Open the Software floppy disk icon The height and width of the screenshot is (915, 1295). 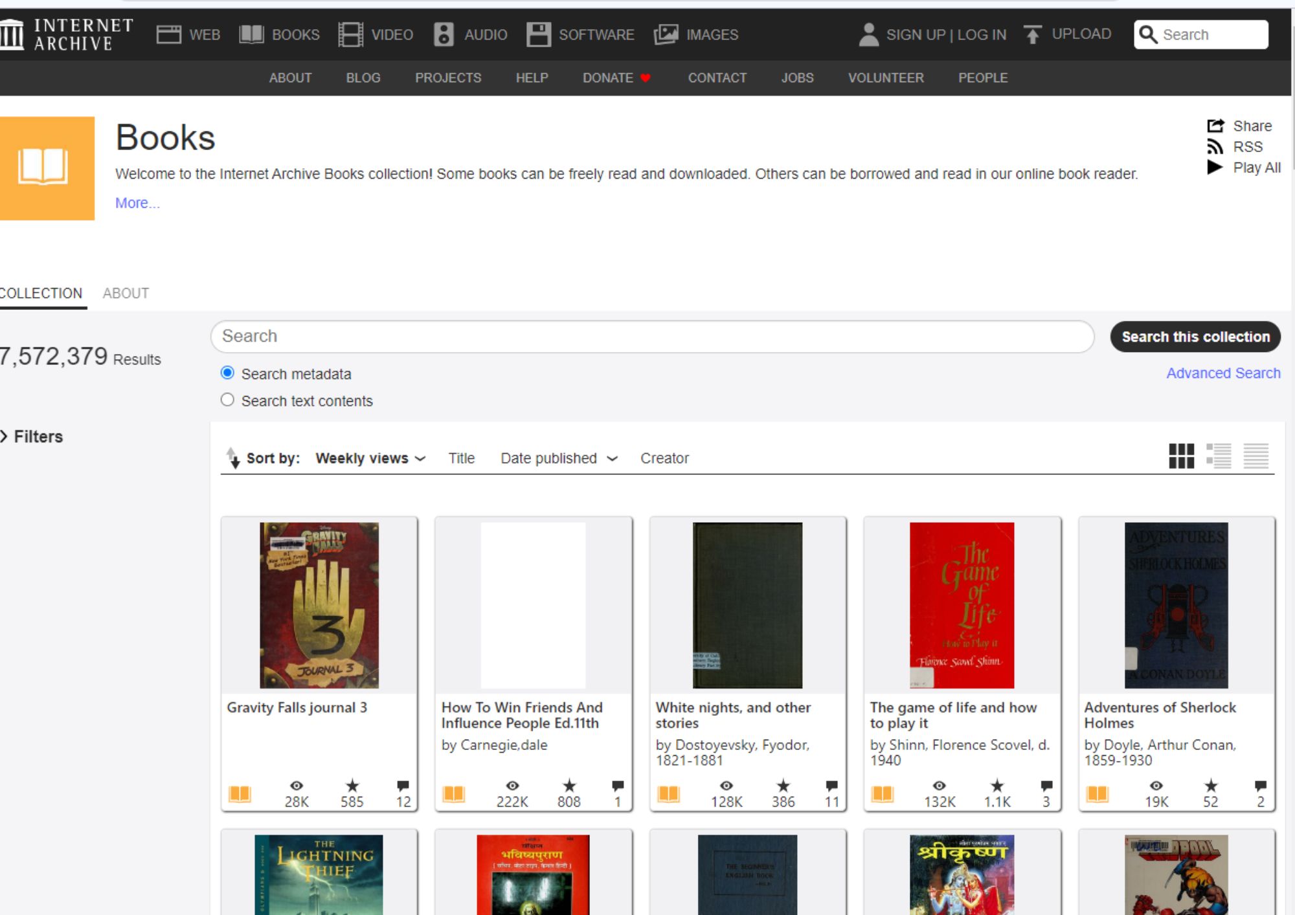[x=538, y=34]
